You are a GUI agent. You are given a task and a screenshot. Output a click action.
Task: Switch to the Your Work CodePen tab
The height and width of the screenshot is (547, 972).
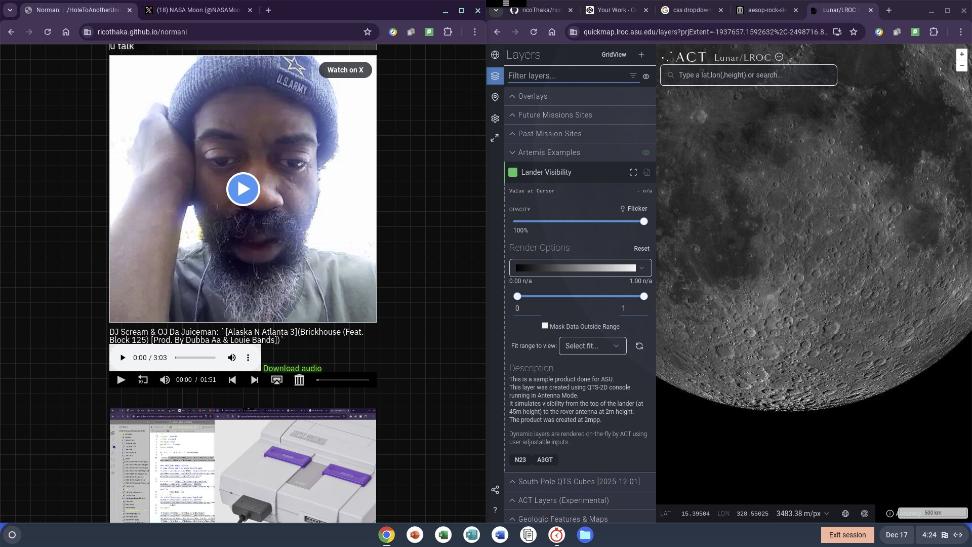pos(617,10)
